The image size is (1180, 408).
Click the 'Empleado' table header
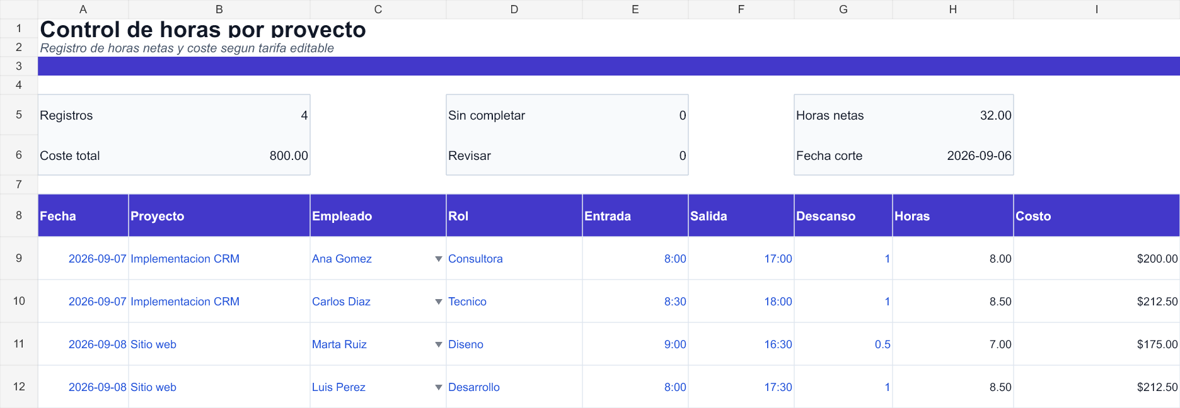[378, 216]
